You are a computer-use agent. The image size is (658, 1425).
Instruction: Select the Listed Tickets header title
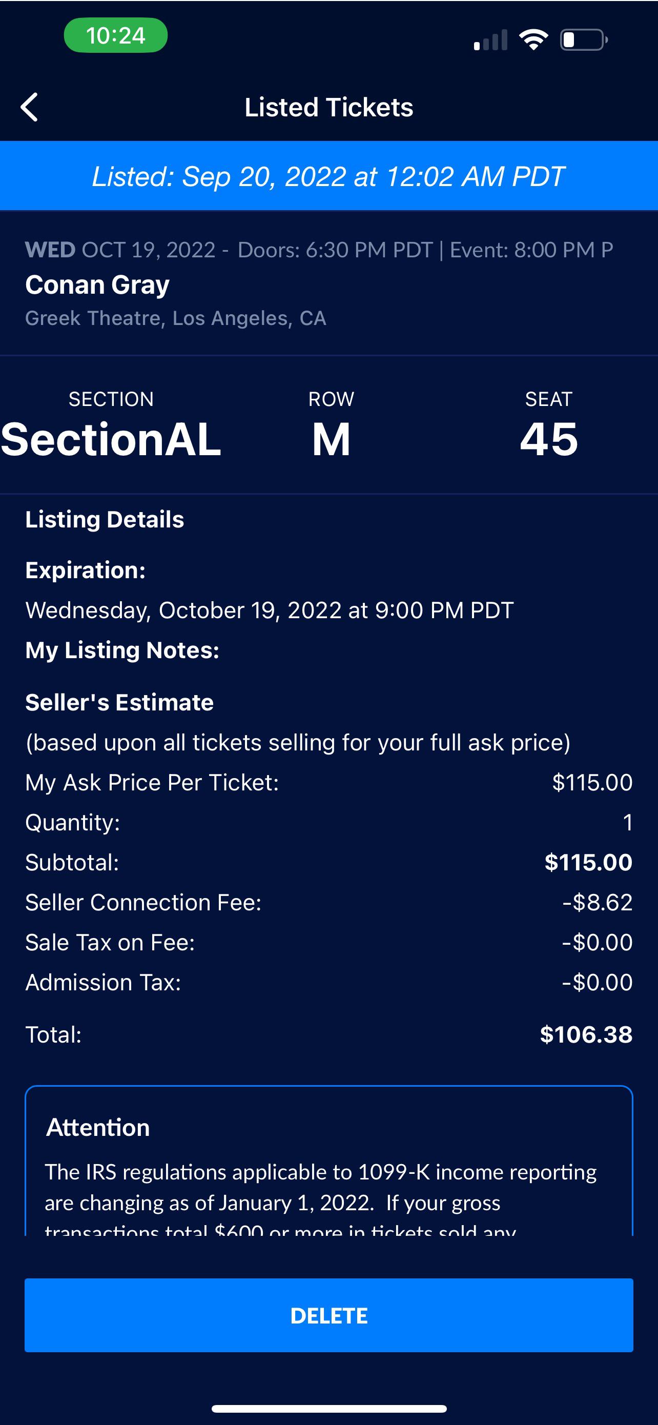pyautogui.click(x=328, y=107)
